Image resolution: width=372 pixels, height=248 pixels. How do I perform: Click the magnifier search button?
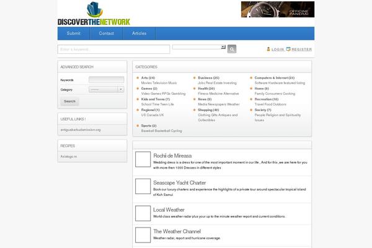point(232,49)
